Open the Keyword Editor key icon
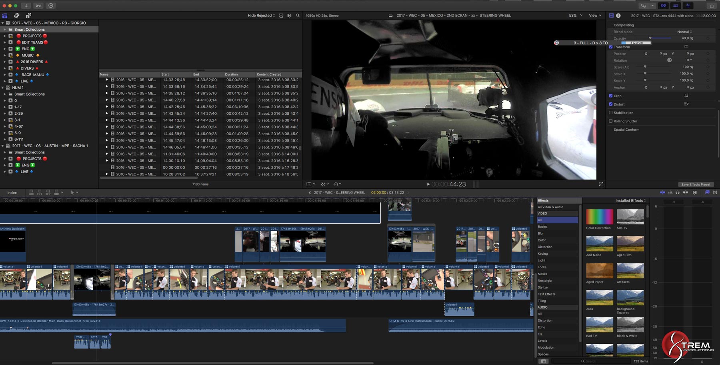 (38, 6)
